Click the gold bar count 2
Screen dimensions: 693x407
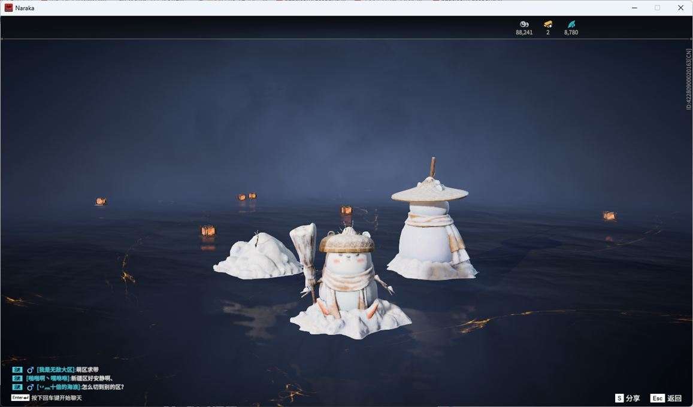coord(548,32)
